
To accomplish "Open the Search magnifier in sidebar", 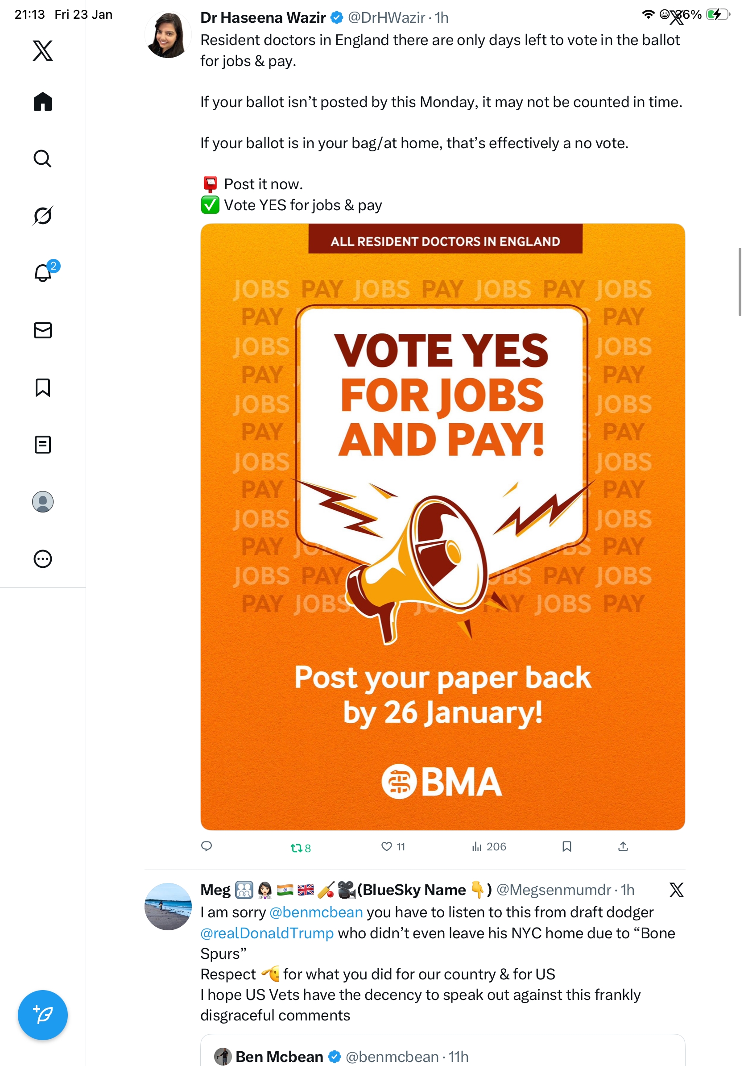I will click(x=43, y=158).
